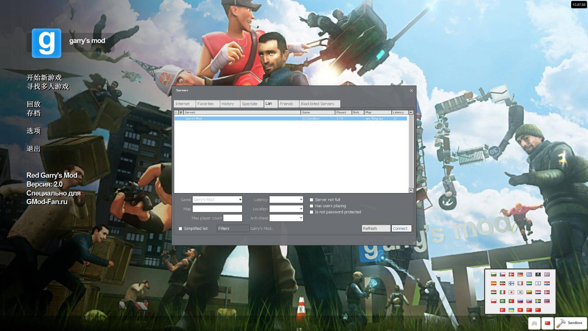
Task: Refresh the server list
Action: point(376,228)
